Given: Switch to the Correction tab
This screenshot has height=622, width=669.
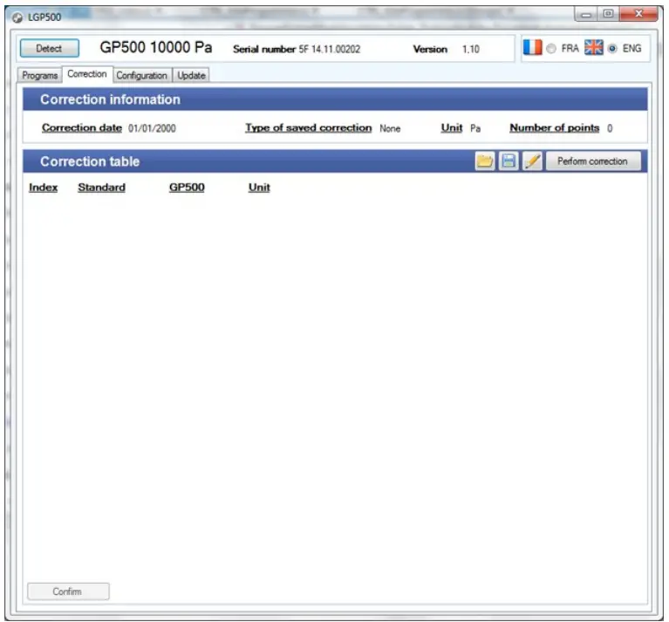Looking at the screenshot, I should 87,74.
